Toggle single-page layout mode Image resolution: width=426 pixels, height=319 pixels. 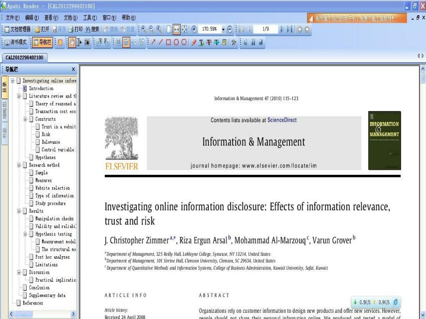[118, 42]
